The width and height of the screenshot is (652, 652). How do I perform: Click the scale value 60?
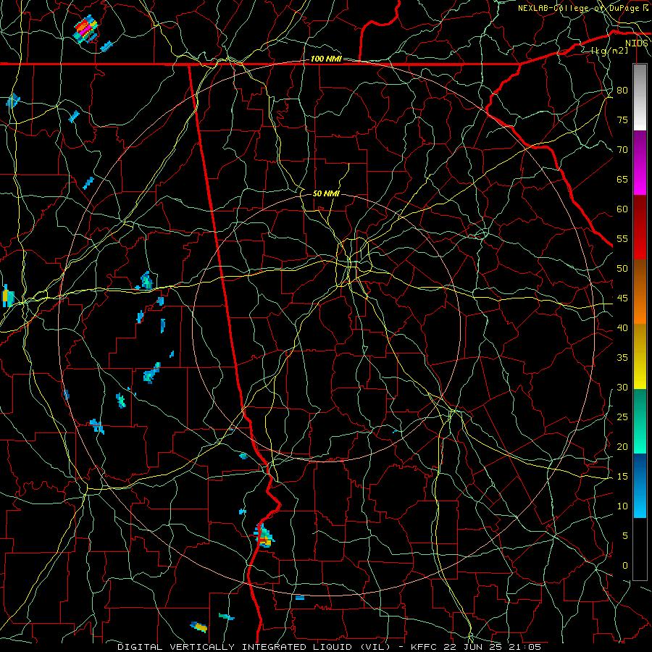622,209
